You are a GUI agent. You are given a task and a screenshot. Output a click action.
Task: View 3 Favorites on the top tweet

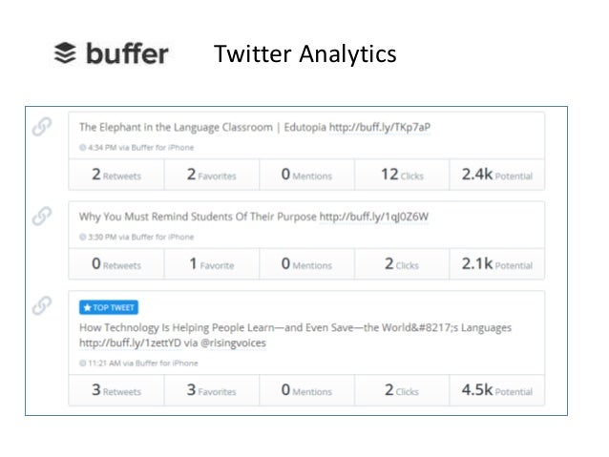(x=211, y=390)
